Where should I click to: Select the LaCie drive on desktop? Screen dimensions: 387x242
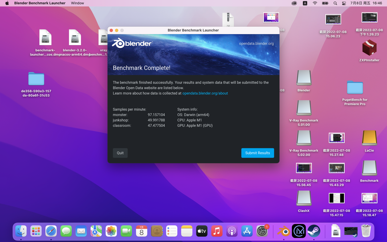369,138
